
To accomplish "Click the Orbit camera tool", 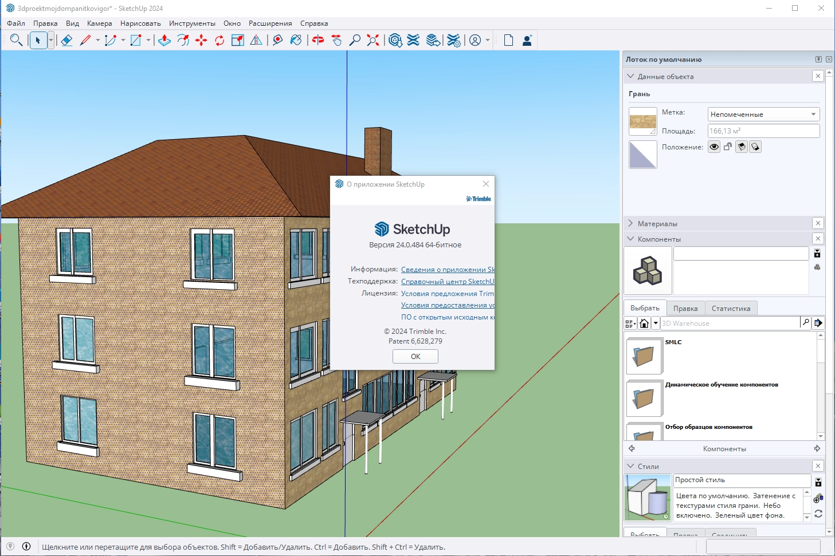I will tap(318, 40).
